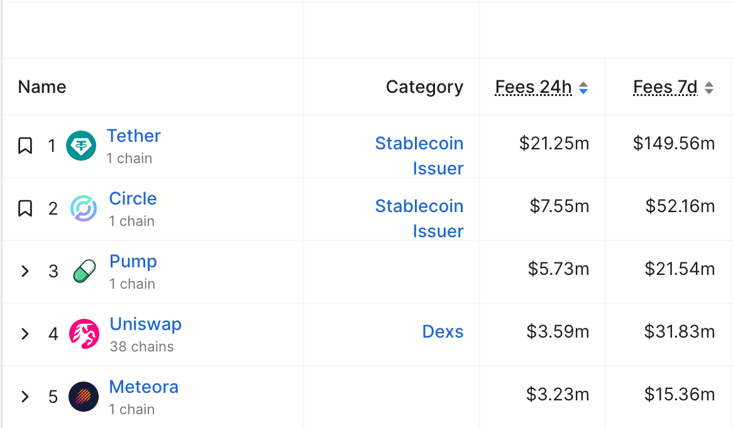The image size is (733, 428).
Task: Click the Tether logo icon
Action: pyautogui.click(x=81, y=146)
